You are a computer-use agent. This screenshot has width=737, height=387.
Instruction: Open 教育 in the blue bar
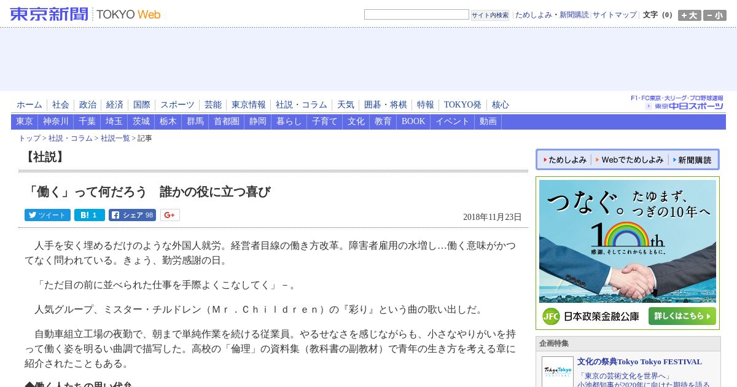tap(383, 122)
